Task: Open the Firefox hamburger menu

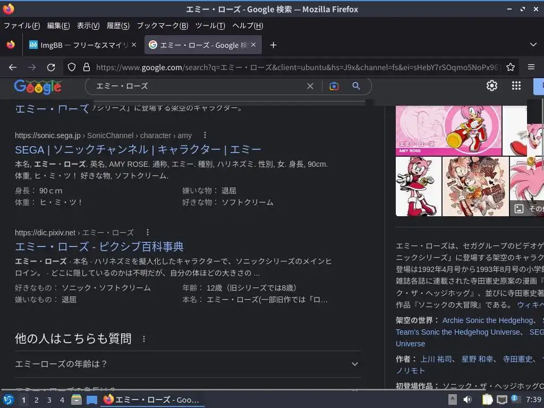Action: pyautogui.click(x=531, y=67)
